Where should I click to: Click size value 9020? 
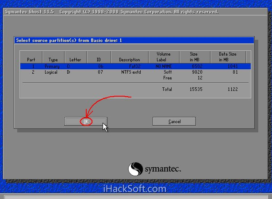point(197,72)
